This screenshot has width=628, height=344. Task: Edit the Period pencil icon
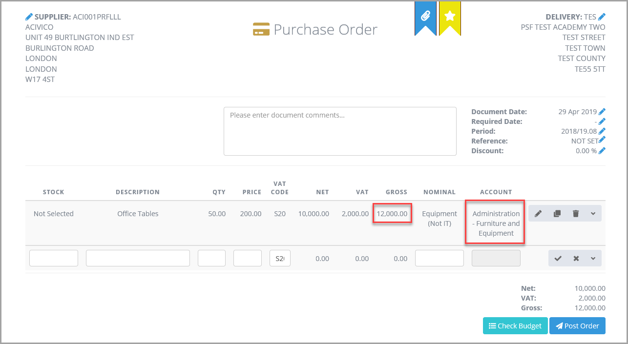602,131
